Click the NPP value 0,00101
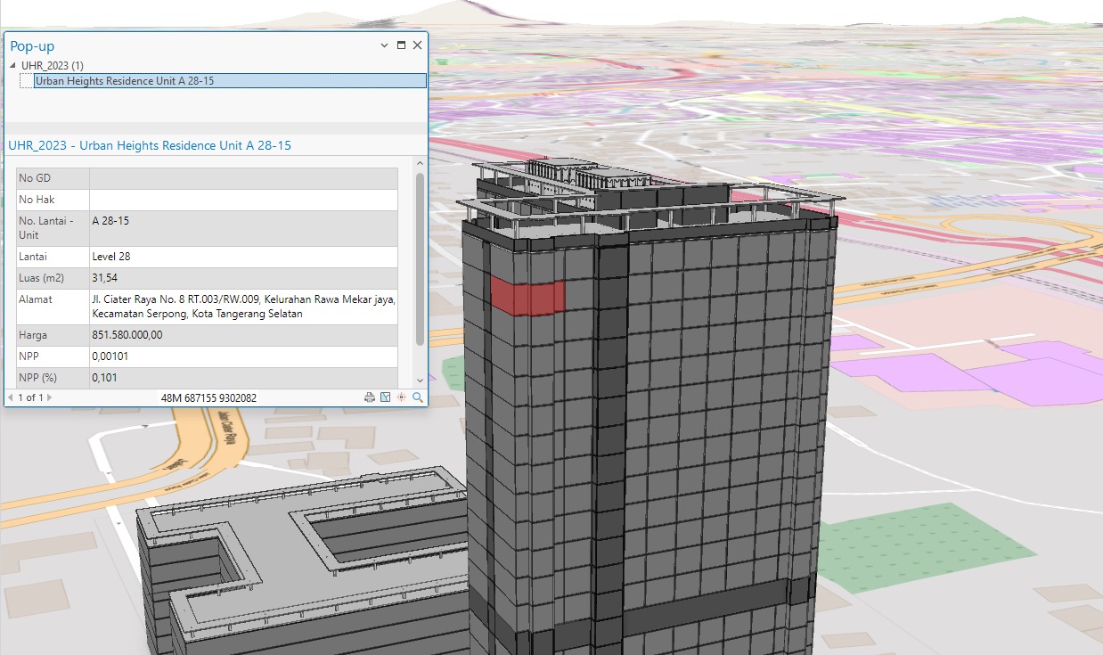The image size is (1103, 655). click(110, 356)
